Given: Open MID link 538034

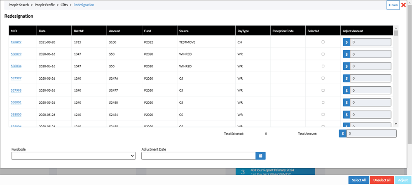Looking at the screenshot, I should pos(16,66).
